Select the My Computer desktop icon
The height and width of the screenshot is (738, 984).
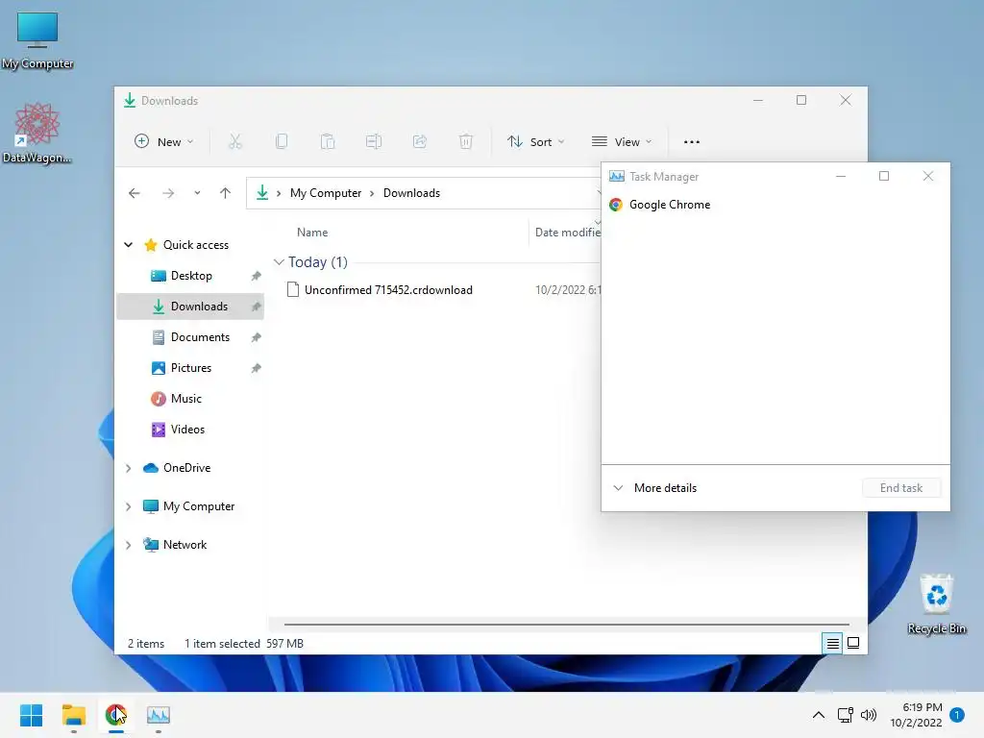point(37,40)
